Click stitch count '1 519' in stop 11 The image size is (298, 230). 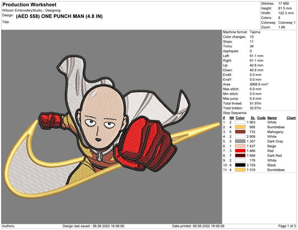tap(251, 170)
